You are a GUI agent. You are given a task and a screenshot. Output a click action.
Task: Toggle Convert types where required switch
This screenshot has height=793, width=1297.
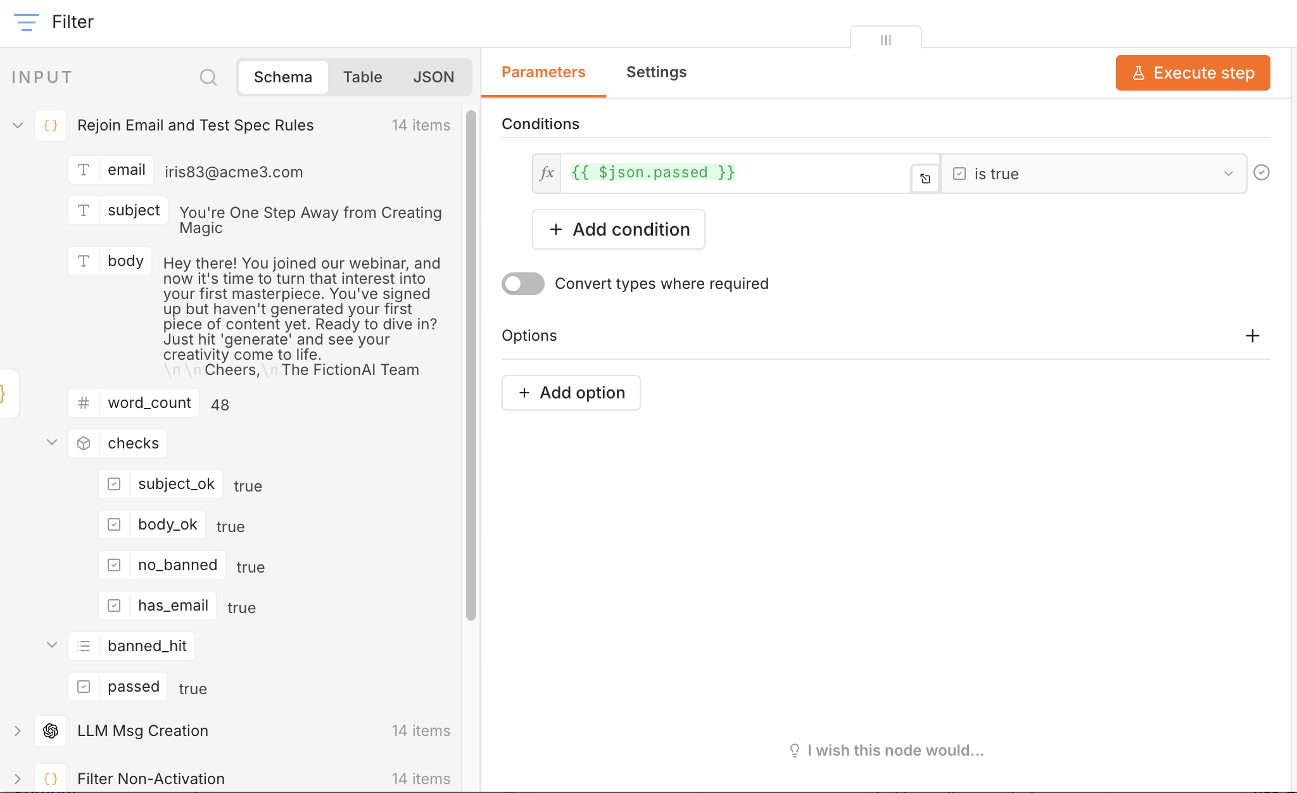(x=523, y=284)
